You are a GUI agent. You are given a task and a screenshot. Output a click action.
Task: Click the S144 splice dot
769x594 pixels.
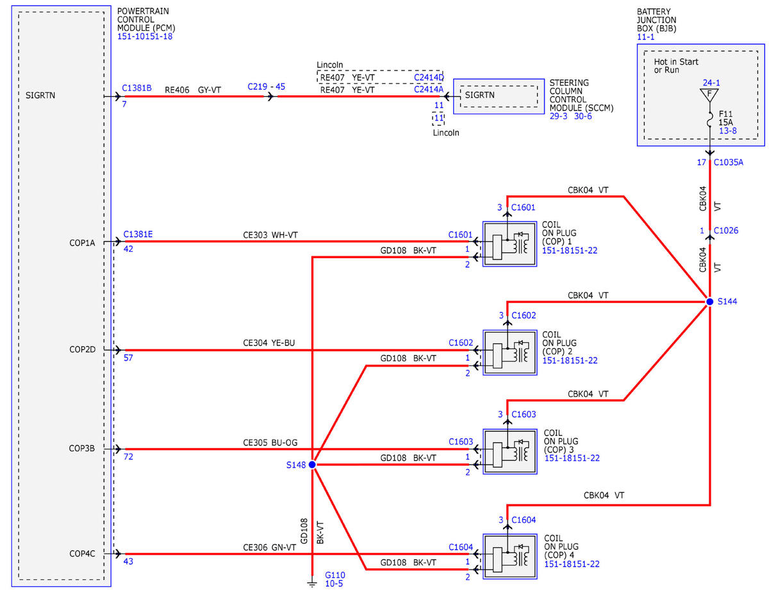click(x=709, y=301)
